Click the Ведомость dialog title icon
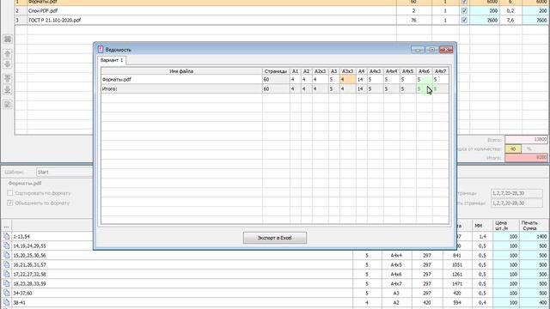 (101, 50)
